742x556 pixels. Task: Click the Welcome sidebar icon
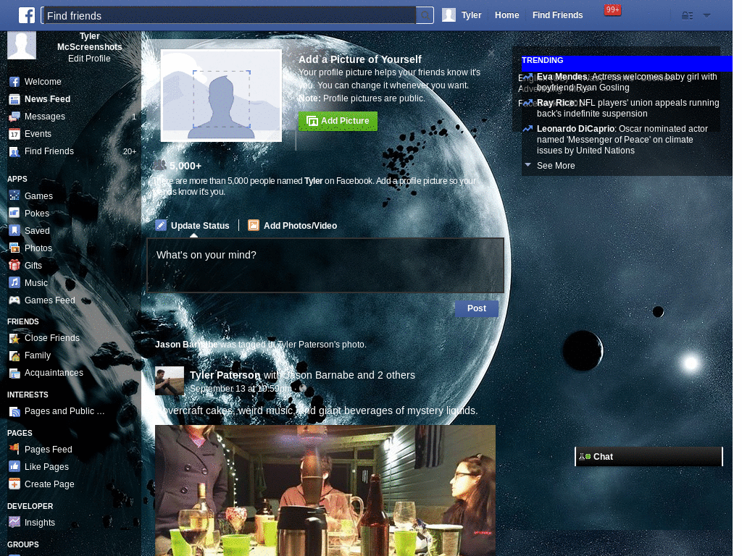click(x=14, y=82)
